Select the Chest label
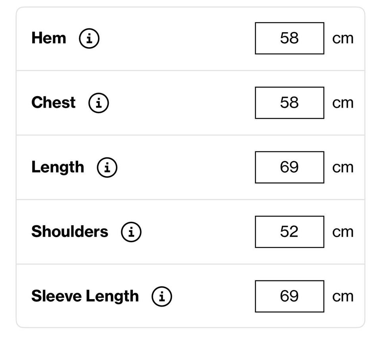Image resolution: width=381 pixels, height=348 pixels. [x=53, y=103]
